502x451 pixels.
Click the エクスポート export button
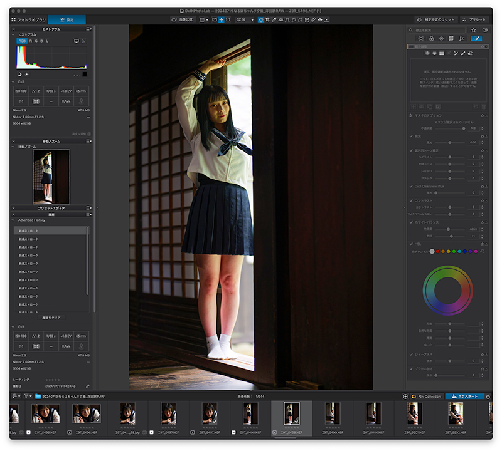[x=464, y=397]
